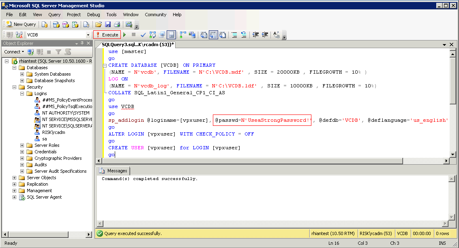
Task: Collapse the Security folder
Action: [14, 87]
